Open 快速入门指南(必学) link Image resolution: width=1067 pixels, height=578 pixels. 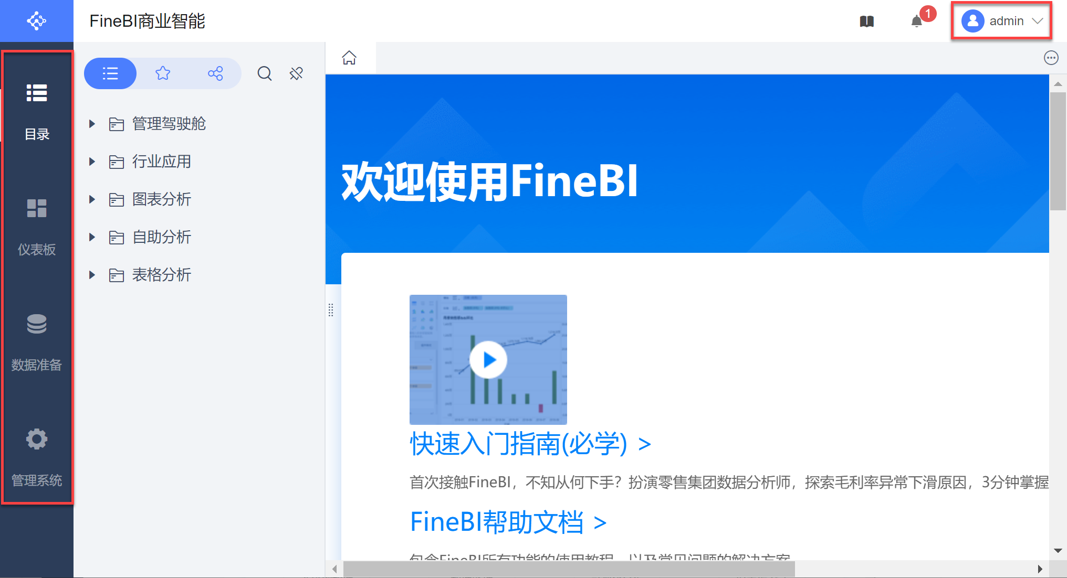click(530, 444)
